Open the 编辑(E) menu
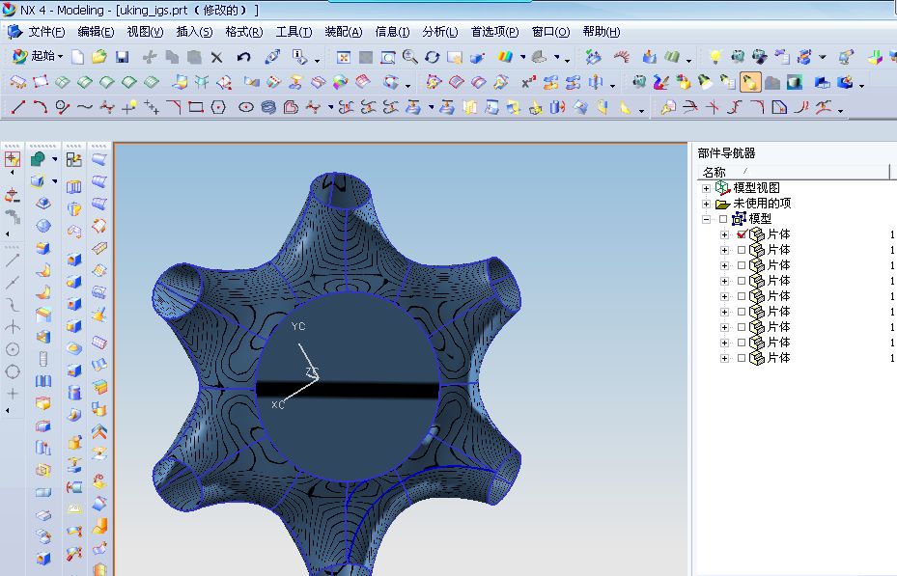Image resolution: width=897 pixels, height=576 pixels. click(x=96, y=32)
